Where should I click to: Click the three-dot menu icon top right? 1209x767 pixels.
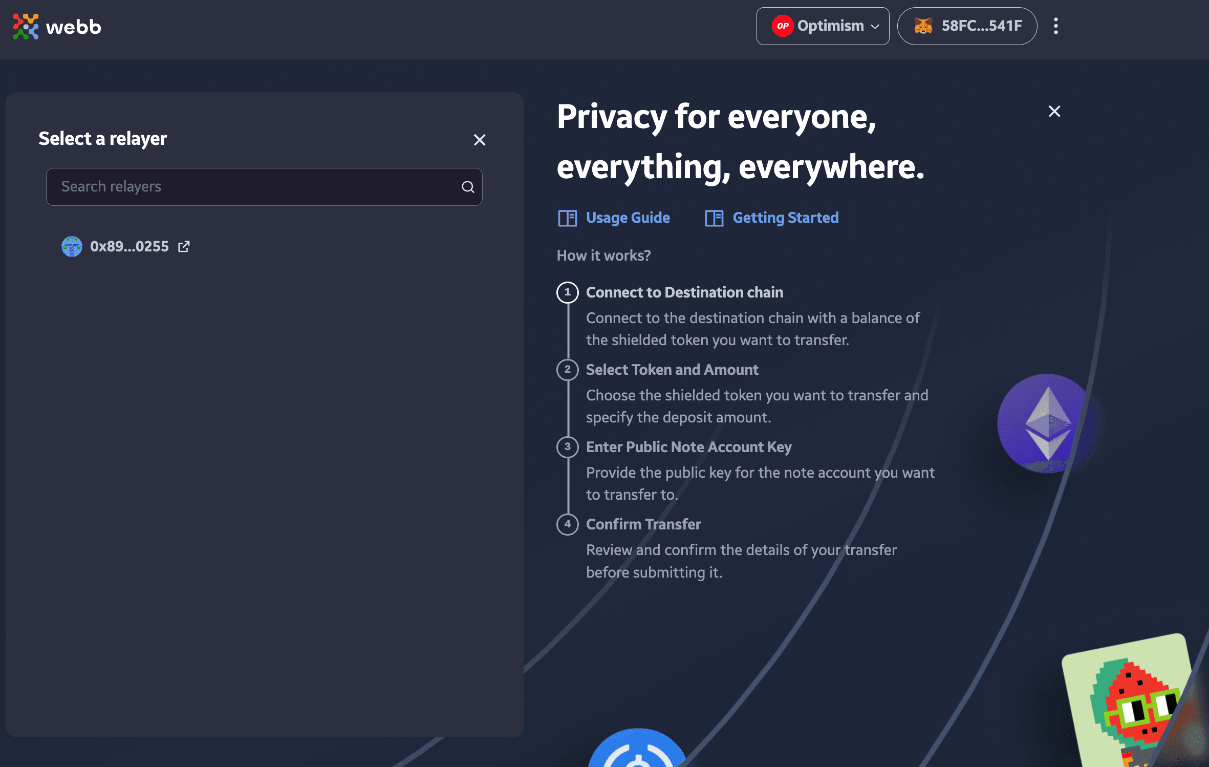[x=1055, y=26]
